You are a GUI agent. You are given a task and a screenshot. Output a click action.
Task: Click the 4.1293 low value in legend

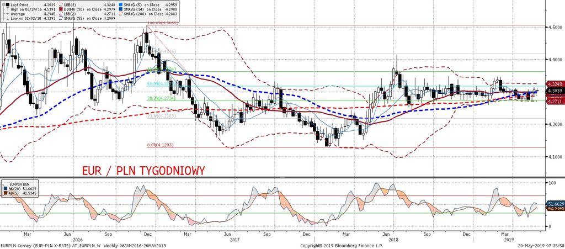(49, 18)
